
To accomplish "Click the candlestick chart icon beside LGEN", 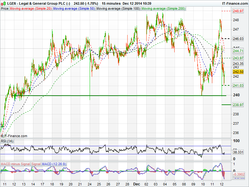I will click(x=3, y=3).
